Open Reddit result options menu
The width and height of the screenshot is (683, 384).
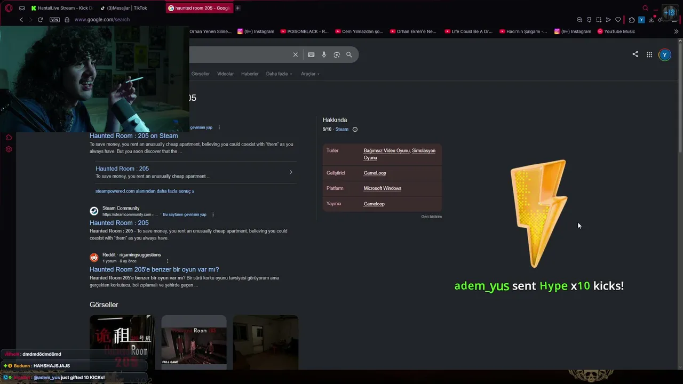click(x=168, y=261)
